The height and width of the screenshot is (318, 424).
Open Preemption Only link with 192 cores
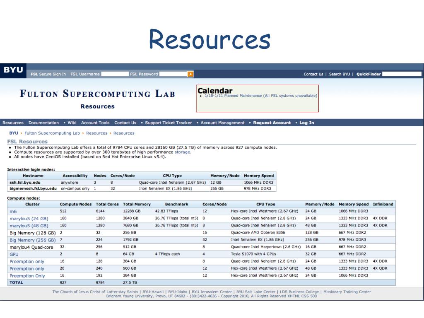[x=27, y=276]
